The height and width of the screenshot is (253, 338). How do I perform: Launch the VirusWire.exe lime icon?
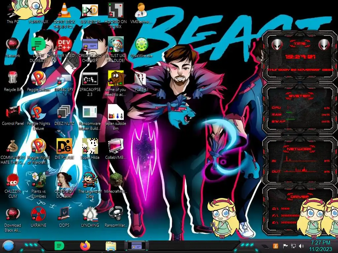(141, 44)
